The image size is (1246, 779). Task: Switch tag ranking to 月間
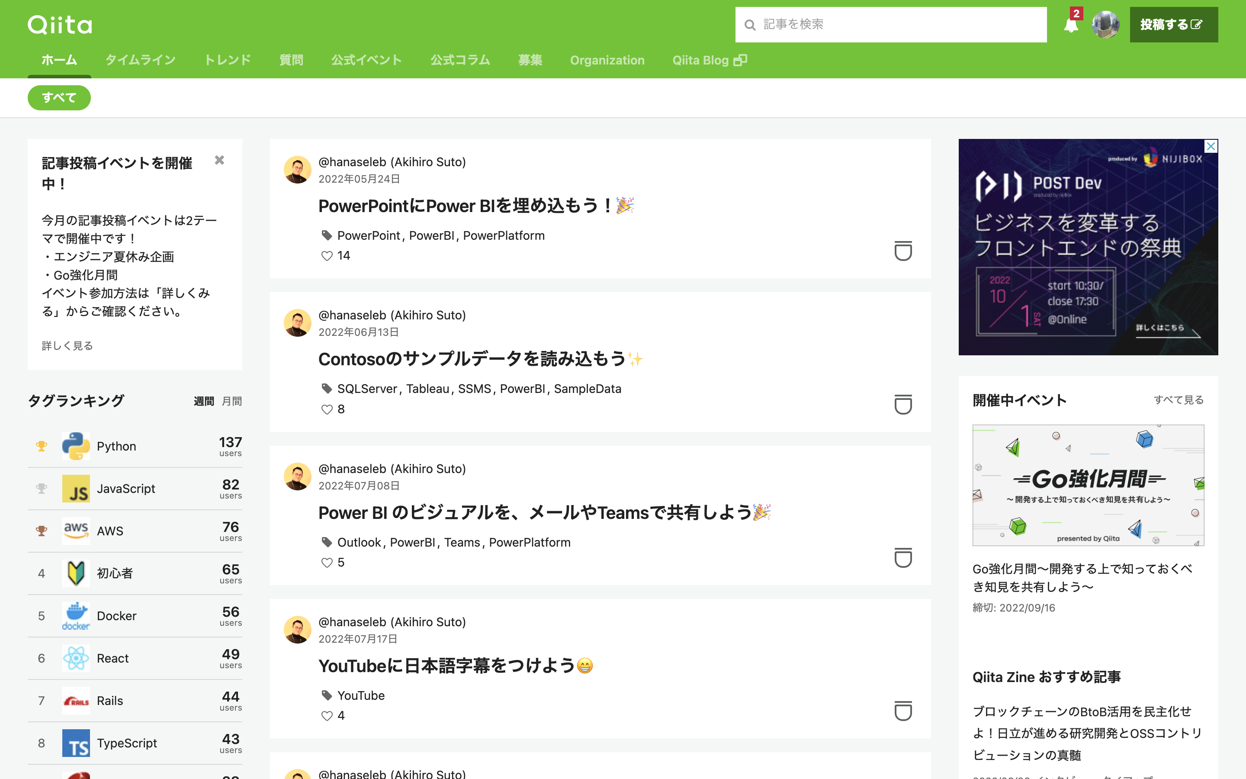tap(232, 401)
